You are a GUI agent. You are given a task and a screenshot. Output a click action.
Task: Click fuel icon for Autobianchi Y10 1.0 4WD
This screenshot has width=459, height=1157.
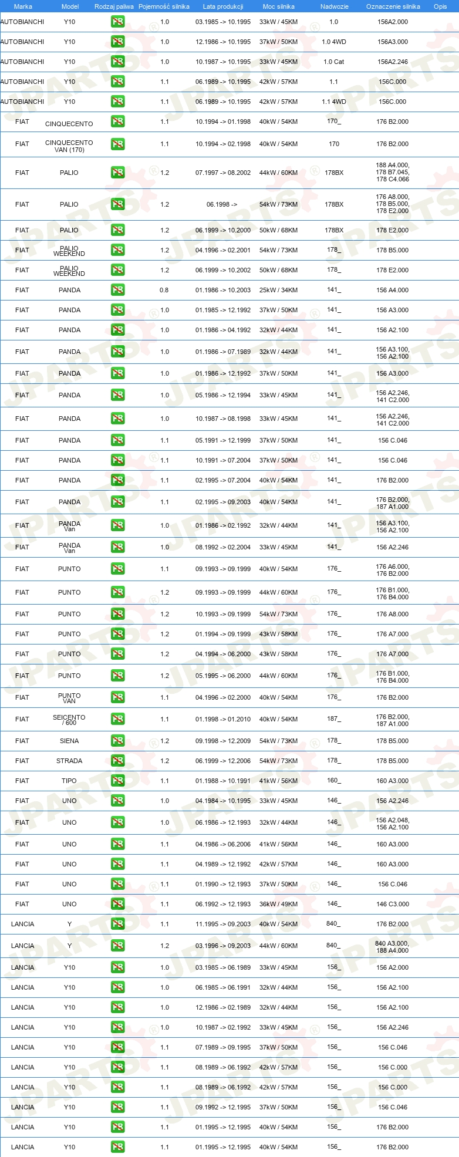point(118,42)
